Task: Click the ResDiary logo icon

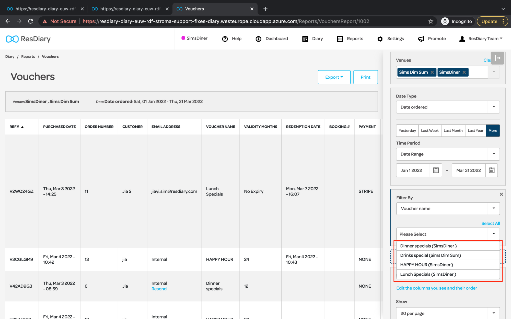Action: (x=12, y=39)
